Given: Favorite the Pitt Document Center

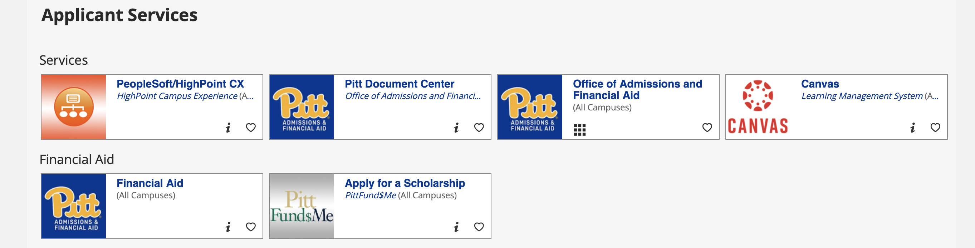Looking at the screenshot, I should click(479, 128).
